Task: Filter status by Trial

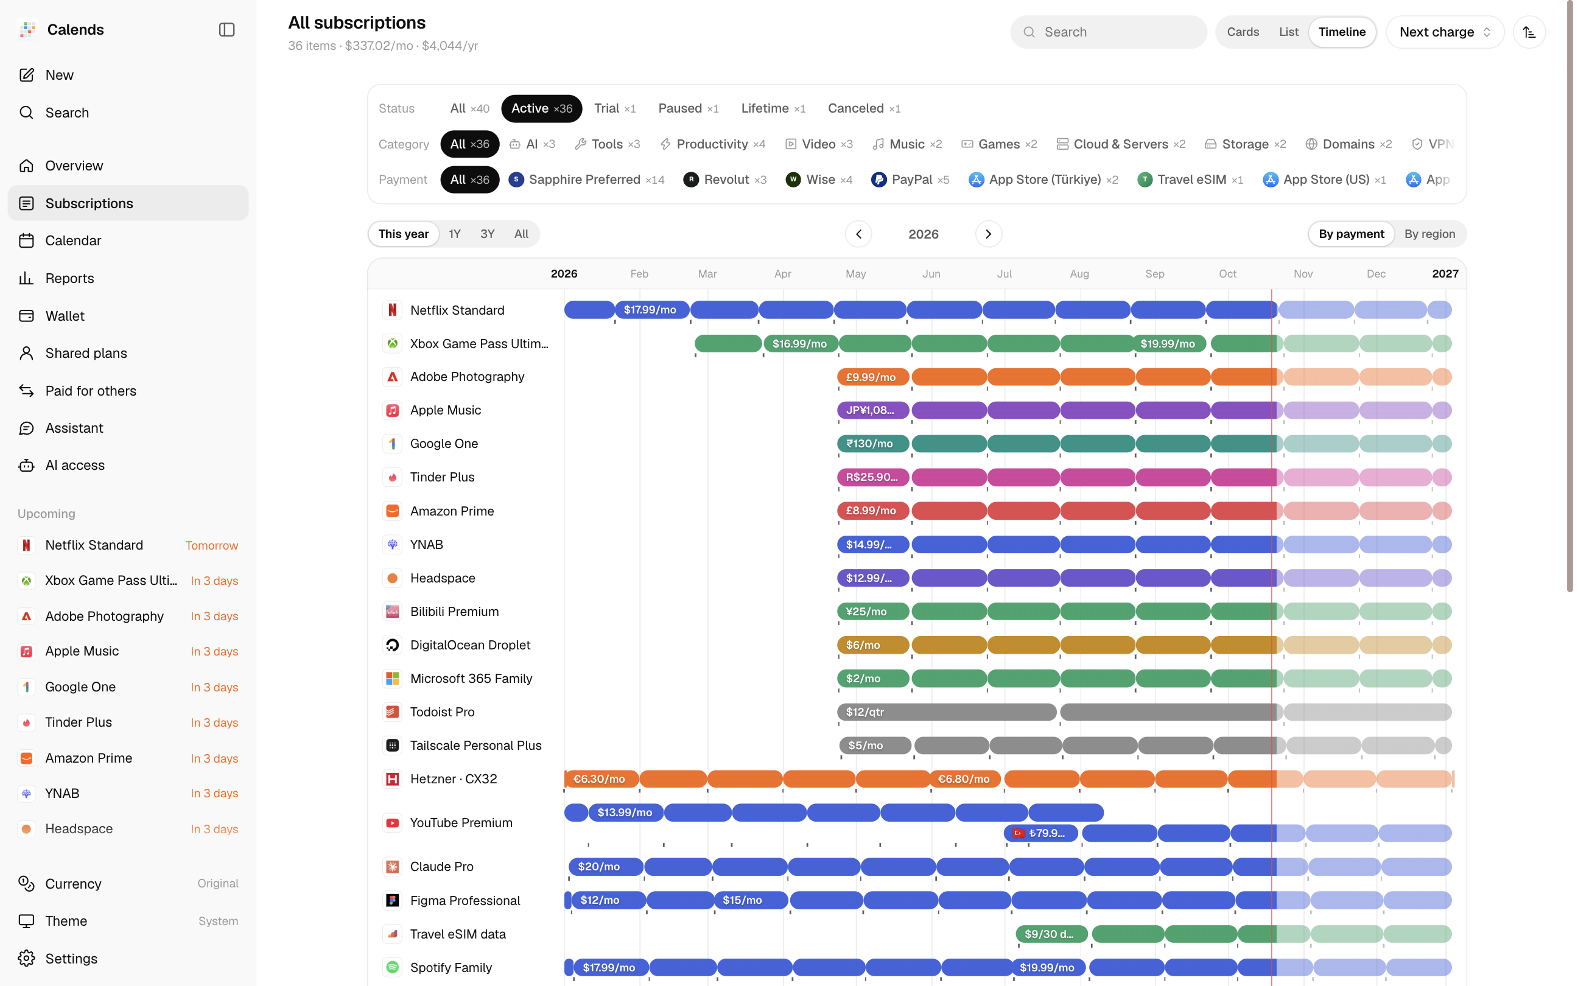Action: [615, 108]
